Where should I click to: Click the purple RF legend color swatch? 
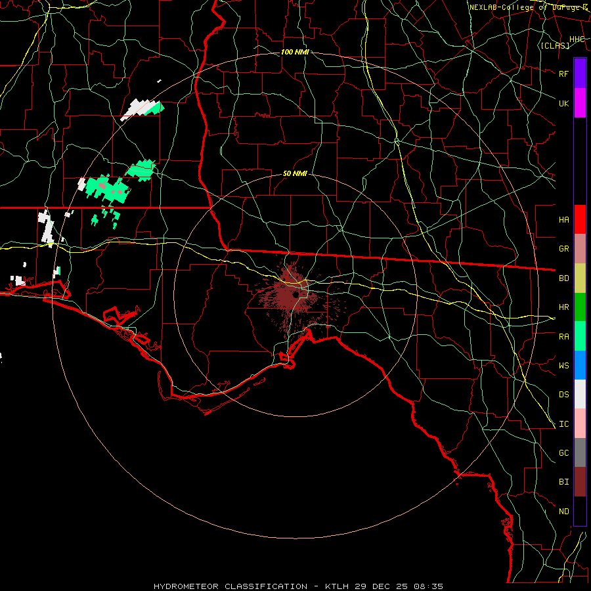coord(580,74)
